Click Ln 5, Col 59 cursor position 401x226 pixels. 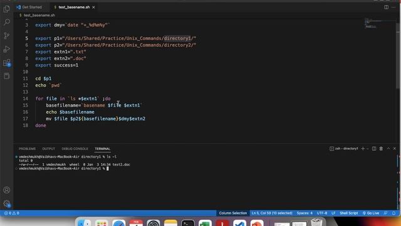tap(271, 213)
